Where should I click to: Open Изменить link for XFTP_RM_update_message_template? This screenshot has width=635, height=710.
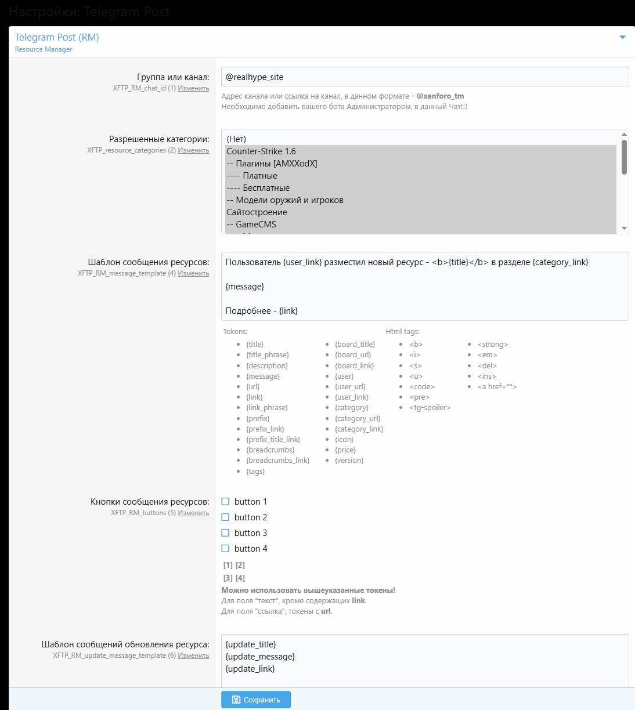(193, 656)
